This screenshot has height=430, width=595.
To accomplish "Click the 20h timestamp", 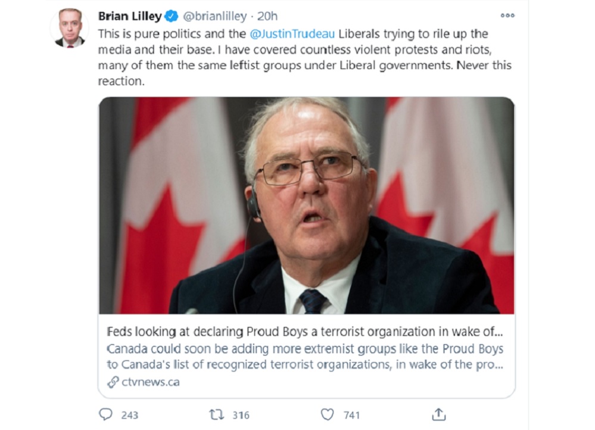I will click(x=267, y=16).
